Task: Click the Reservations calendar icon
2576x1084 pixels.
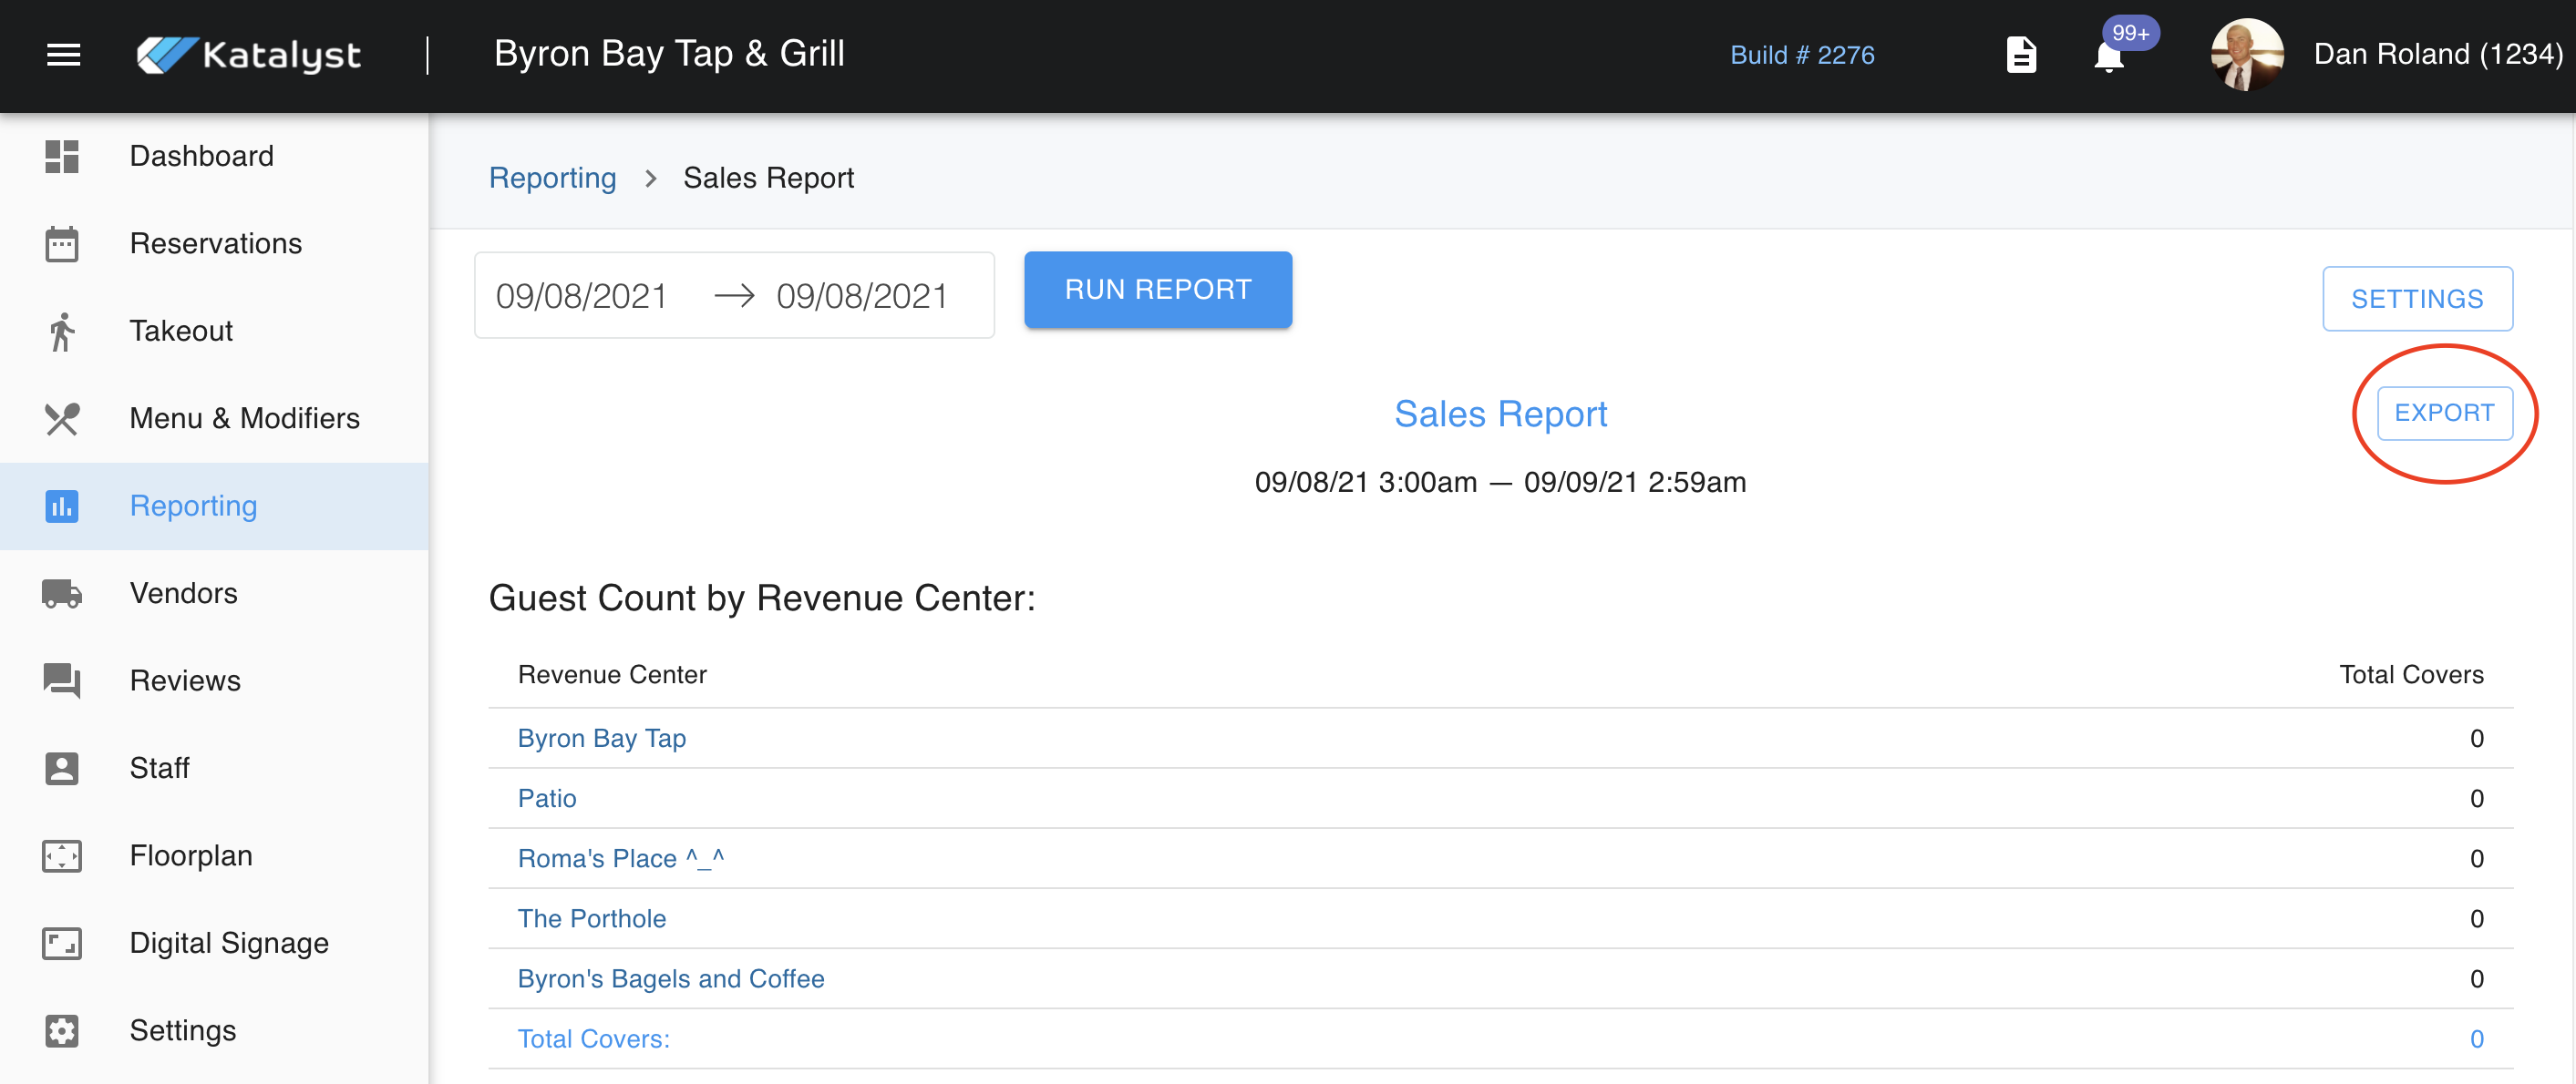Action: click(x=62, y=244)
